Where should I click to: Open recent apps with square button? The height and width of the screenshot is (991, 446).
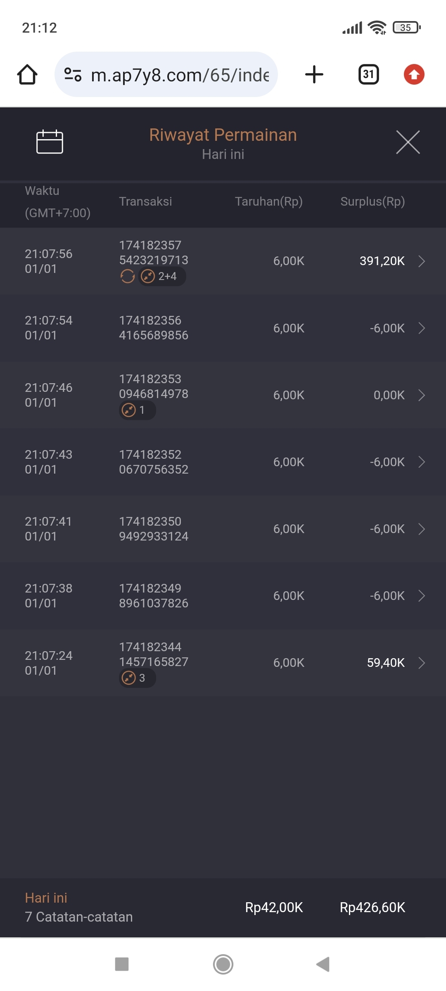(122, 964)
